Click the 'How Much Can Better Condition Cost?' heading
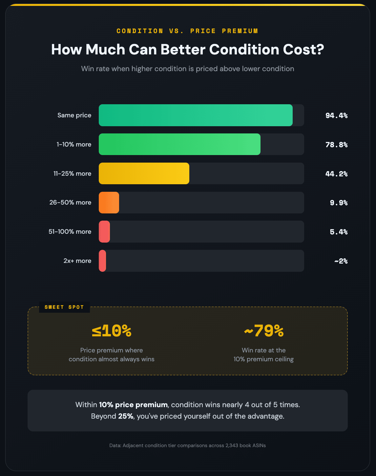376x476 pixels. click(x=188, y=50)
